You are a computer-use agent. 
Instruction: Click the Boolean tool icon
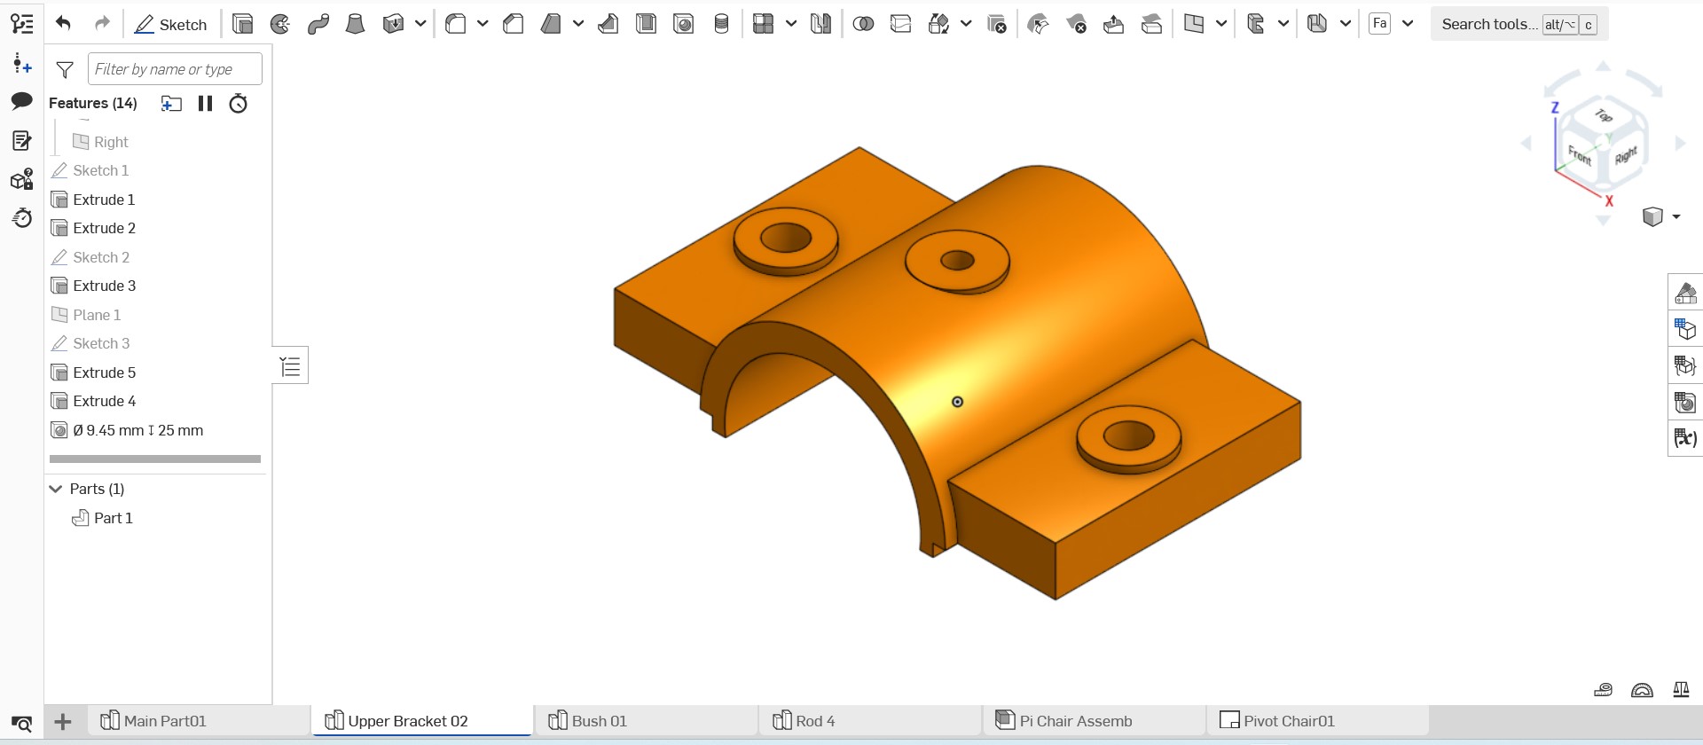coord(862,24)
